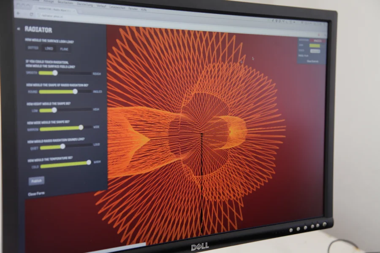Click the smooth-to-rough surface slider handle
Screen dimensions: 380x253
55,73
